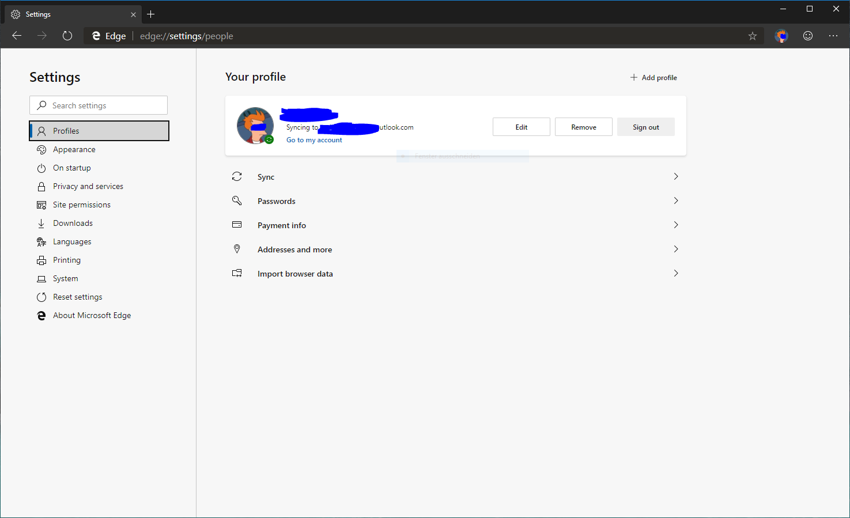Go to Downloads settings section
Screen dimensions: 850x518
click(x=73, y=223)
